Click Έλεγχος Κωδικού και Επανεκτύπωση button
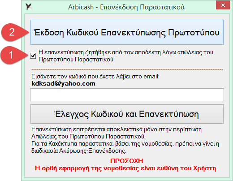233x181 pixels. coord(127,114)
